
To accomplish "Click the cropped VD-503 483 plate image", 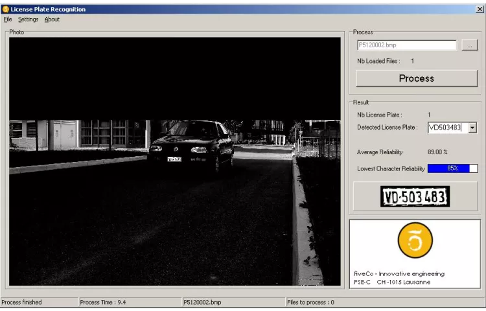I will click(415, 197).
